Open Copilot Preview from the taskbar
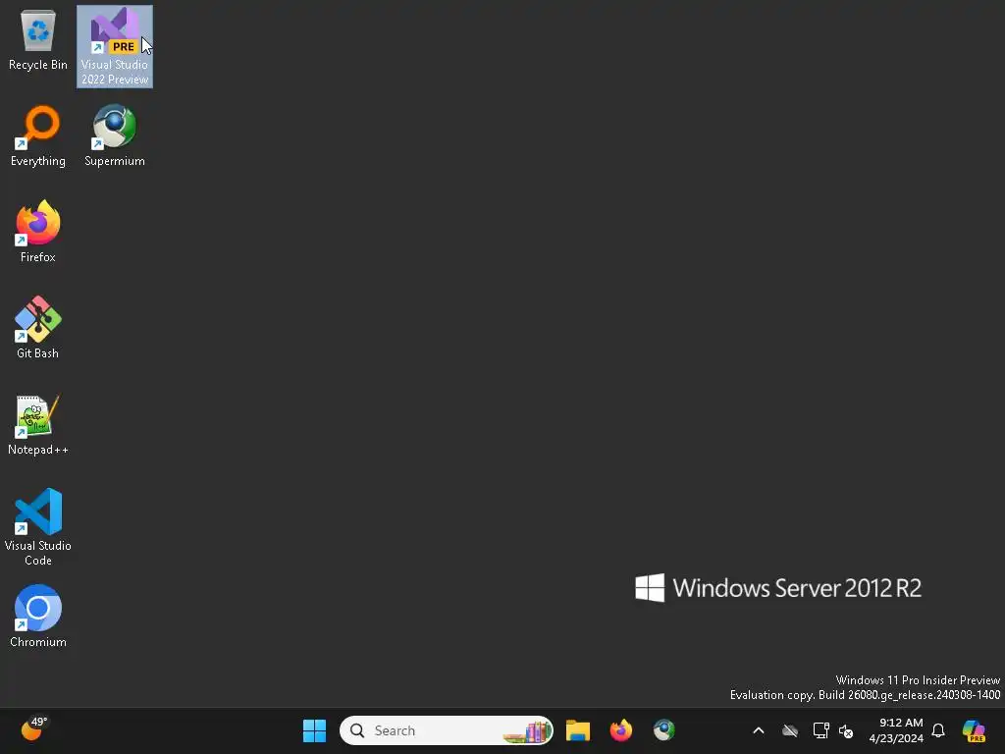 point(974,730)
